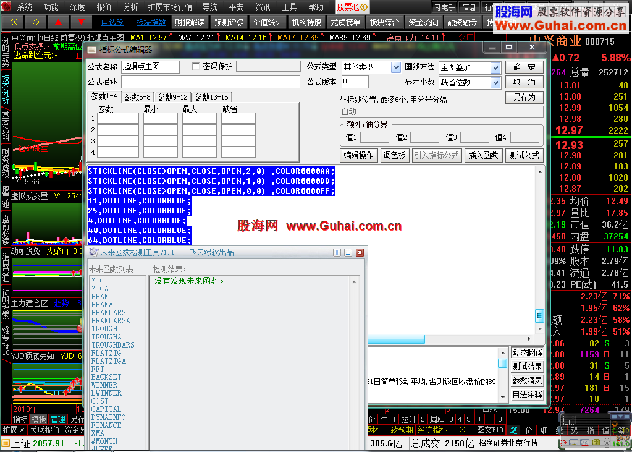This screenshot has width=632, height=452.
Task: Click the 公式版本 input field
Action: 355,82
